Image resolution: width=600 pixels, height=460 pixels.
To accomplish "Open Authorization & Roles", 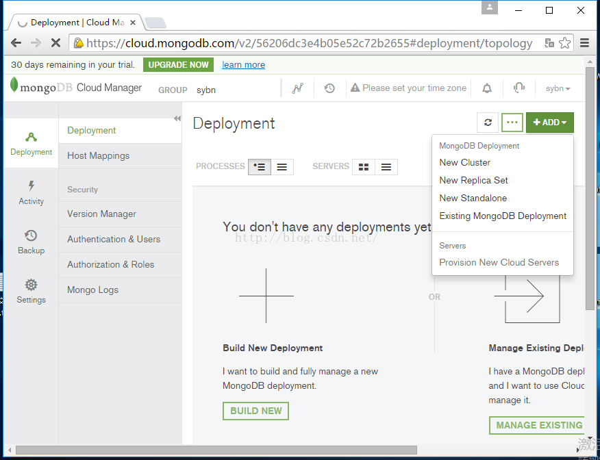I will coord(120,264).
